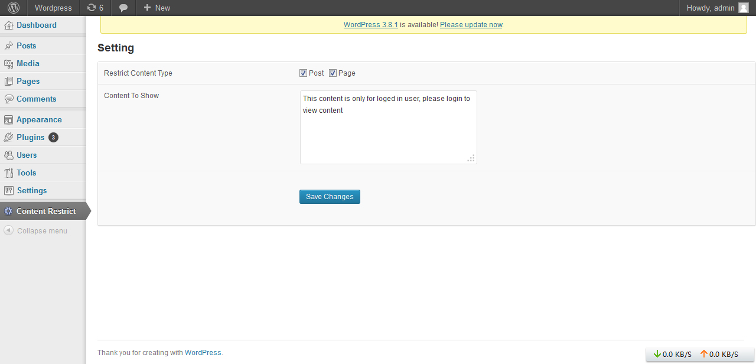
Task: Click the Posts pushpin icon
Action: [x=9, y=45]
